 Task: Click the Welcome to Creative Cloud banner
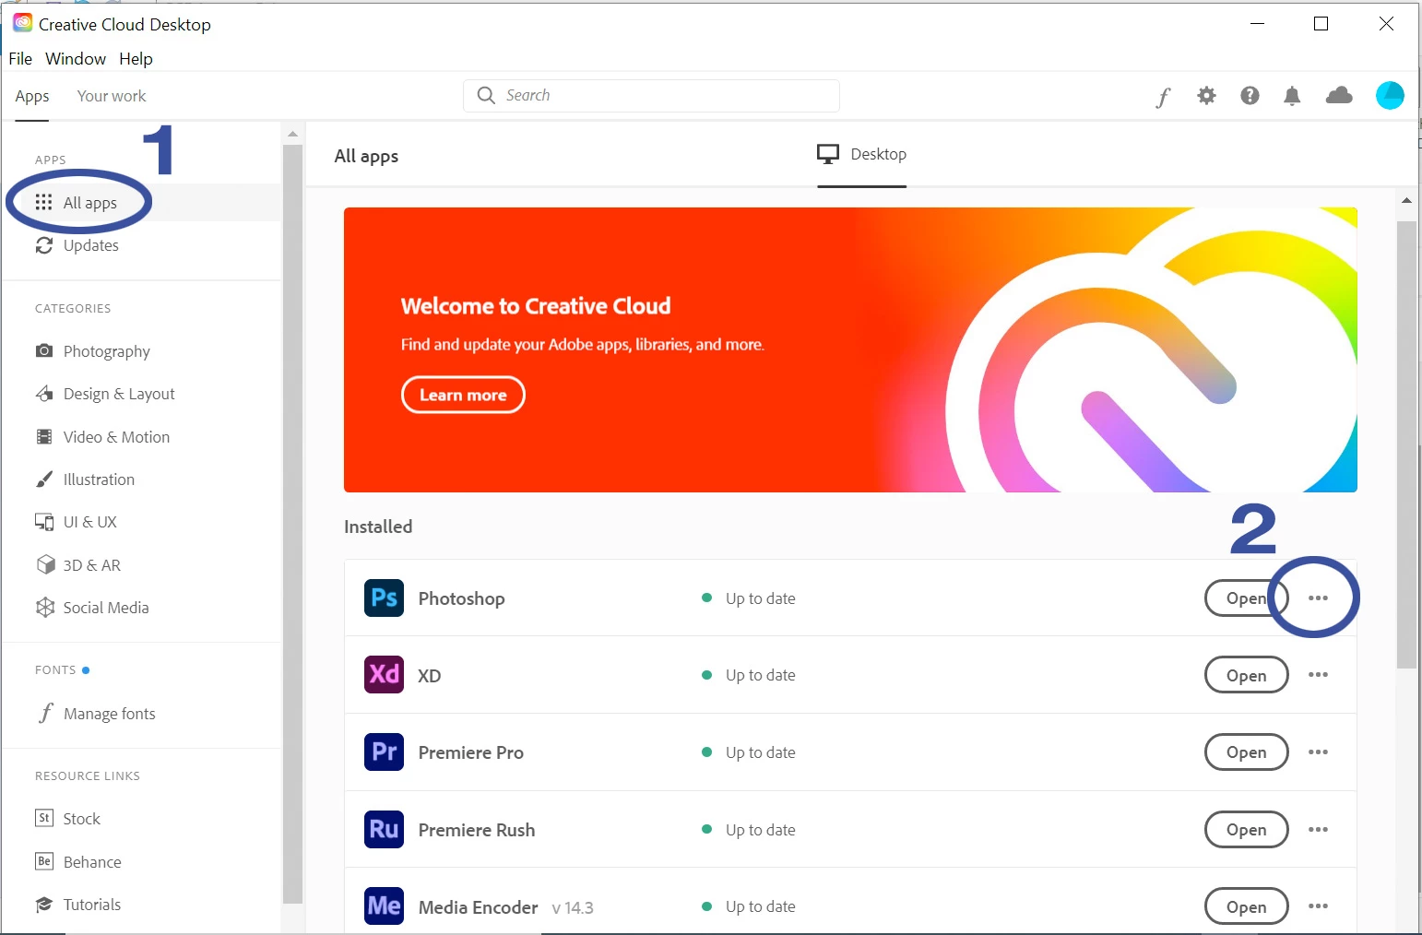pyautogui.click(x=850, y=349)
